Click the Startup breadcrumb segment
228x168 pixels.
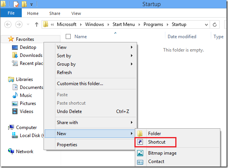[179, 24]
